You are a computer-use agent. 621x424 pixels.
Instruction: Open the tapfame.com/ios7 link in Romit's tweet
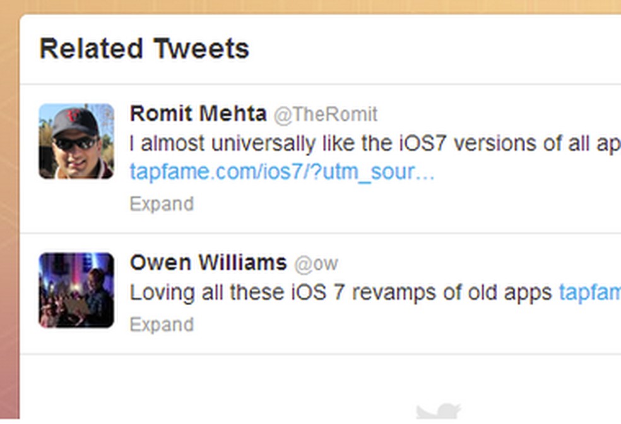(x=281, y=171)
